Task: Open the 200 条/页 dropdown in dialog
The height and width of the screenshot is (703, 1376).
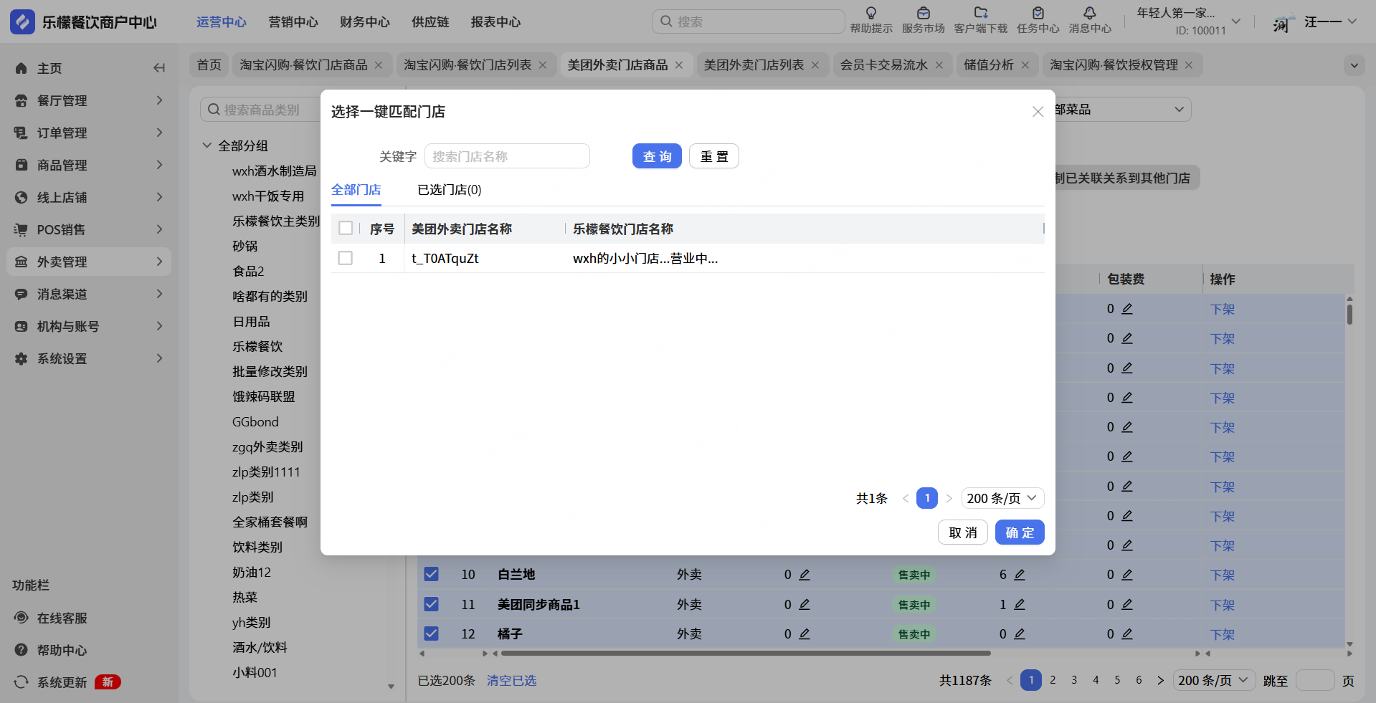Action: 1002,498
